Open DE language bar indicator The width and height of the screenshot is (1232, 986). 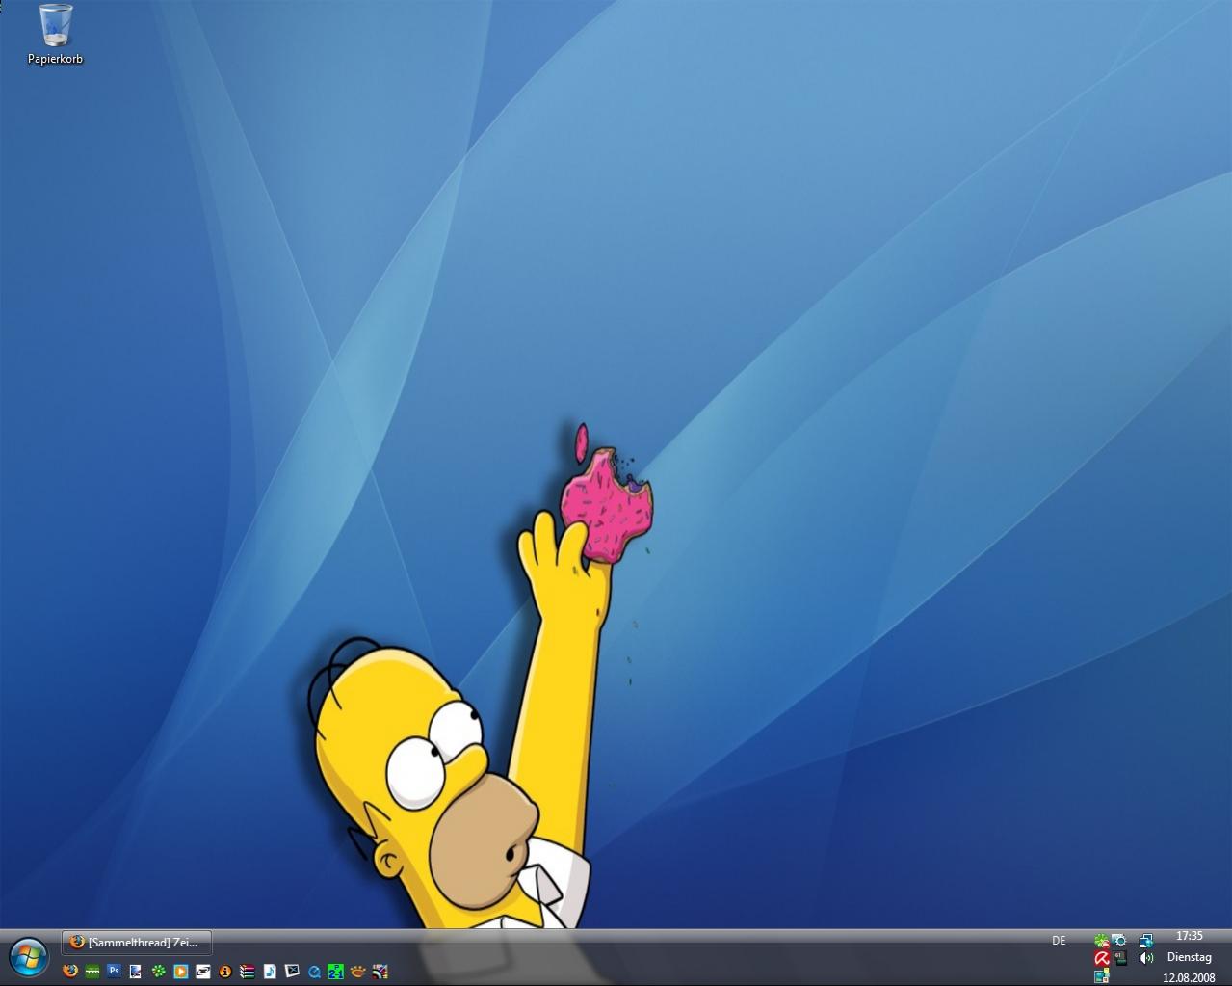coord(1059,941)
